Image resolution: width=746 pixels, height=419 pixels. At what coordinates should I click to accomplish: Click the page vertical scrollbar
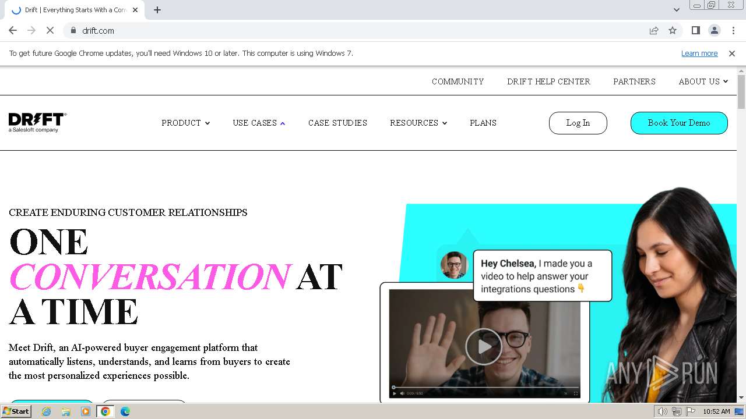tap(741, 92)
